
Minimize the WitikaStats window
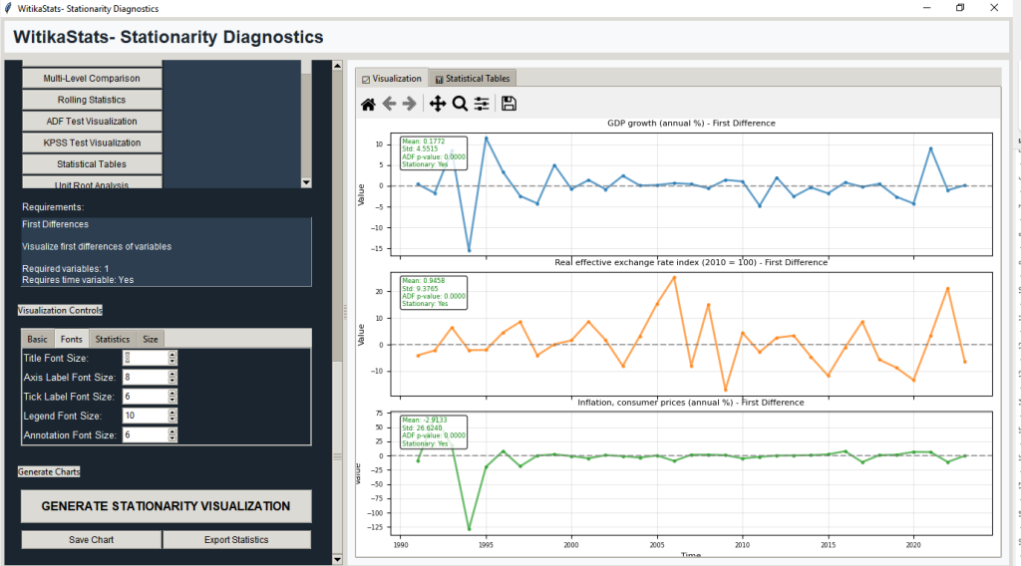[x=926, y=8]
